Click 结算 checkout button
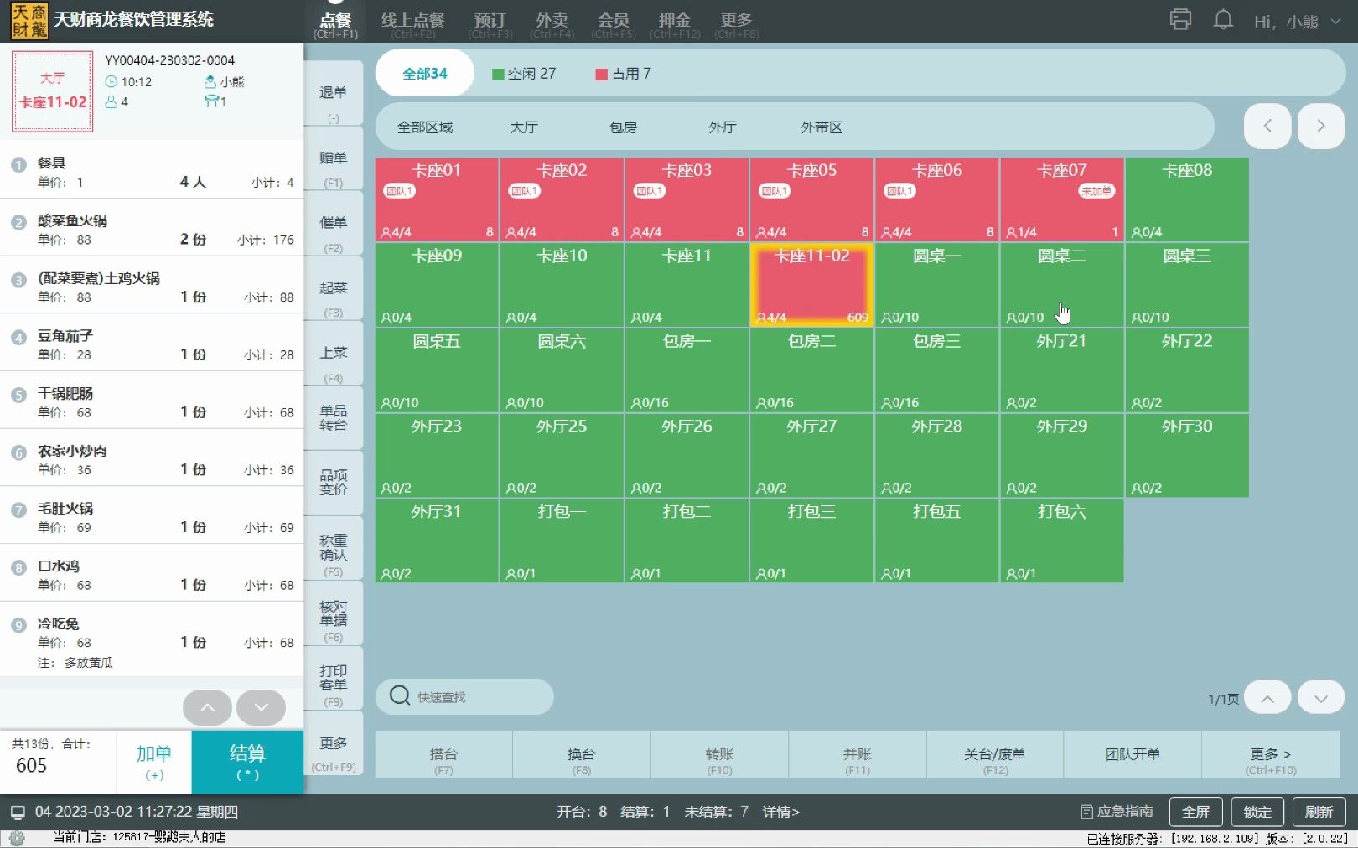The image size is (1358, 848). pyautogui.click(x=247, y=762)
